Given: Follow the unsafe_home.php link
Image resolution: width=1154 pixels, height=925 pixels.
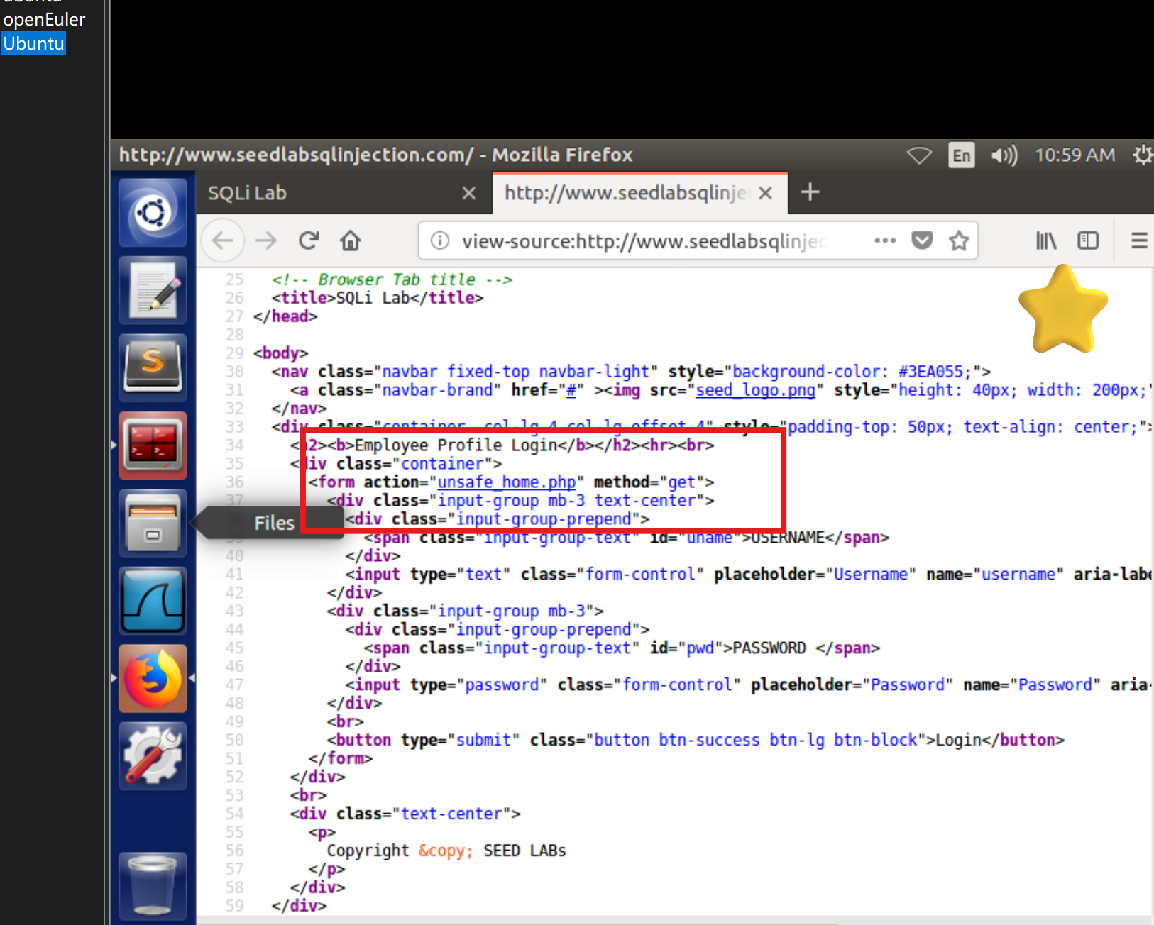Looking at the screenshot, I should pyautogui.click(x=507, y=482).
